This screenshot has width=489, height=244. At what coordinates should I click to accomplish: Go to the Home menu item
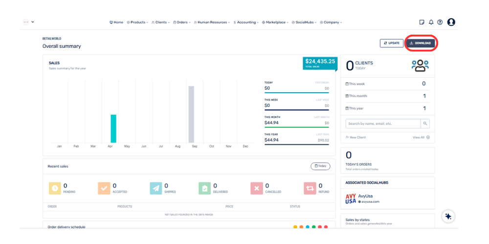coord(116,22)
